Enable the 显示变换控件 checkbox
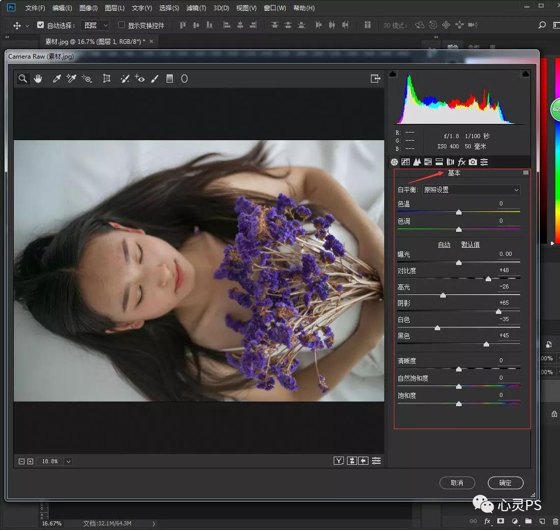This screenshot has height=530, width=560. pyautogui.click(x=121, y=25)
